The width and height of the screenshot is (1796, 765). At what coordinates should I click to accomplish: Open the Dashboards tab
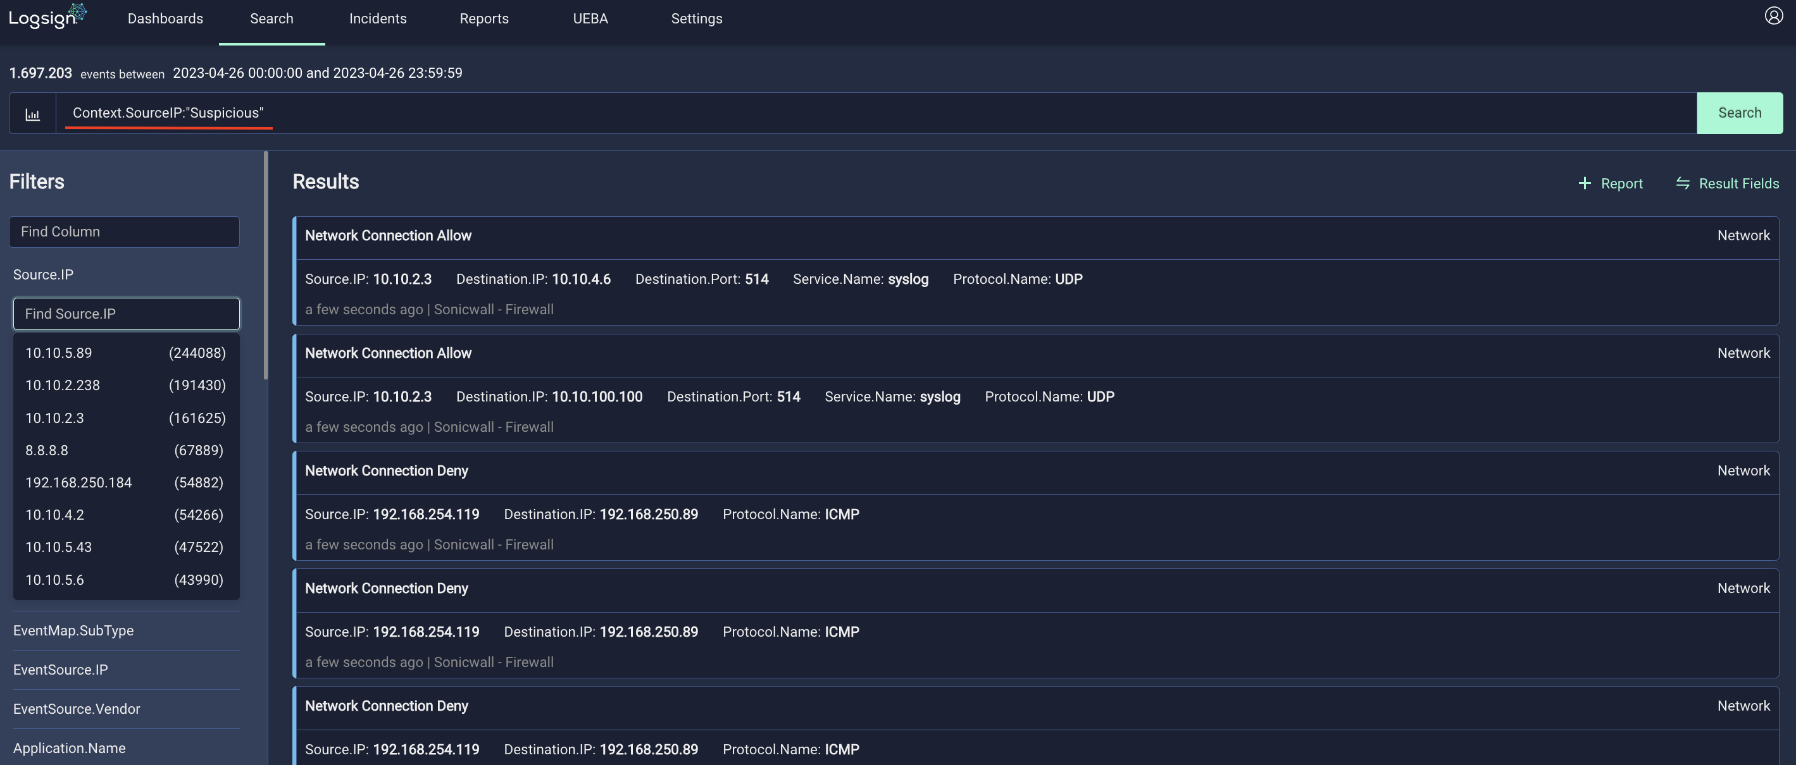(x=165, y=19)
